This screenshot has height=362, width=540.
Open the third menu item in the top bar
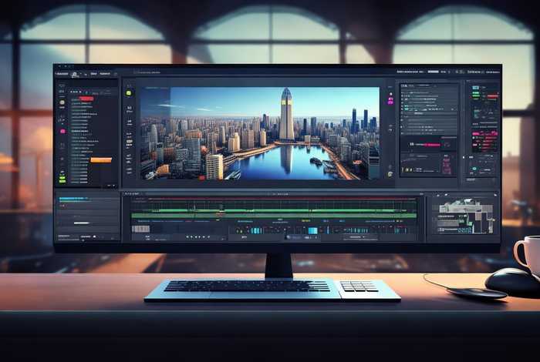click(104, 74)
